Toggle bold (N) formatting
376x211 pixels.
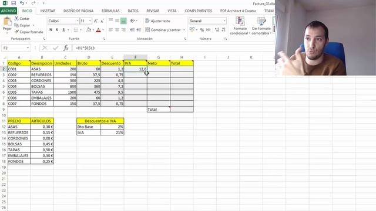pos(51,30)
